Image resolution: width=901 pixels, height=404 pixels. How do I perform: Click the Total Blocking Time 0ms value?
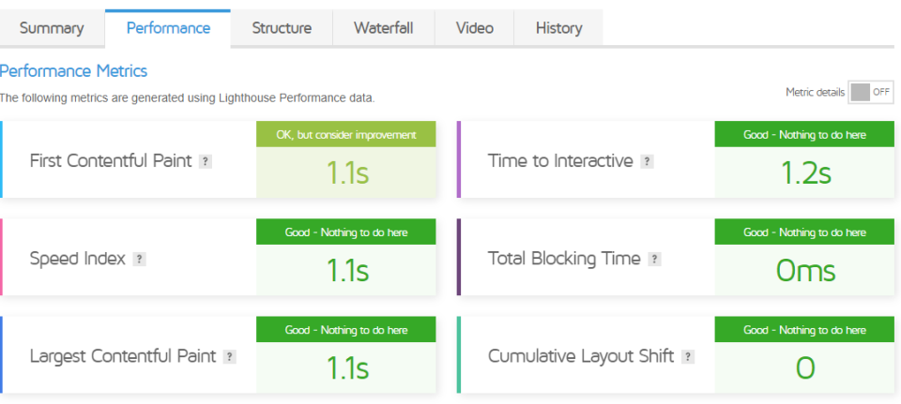click(x=805, y=270)
